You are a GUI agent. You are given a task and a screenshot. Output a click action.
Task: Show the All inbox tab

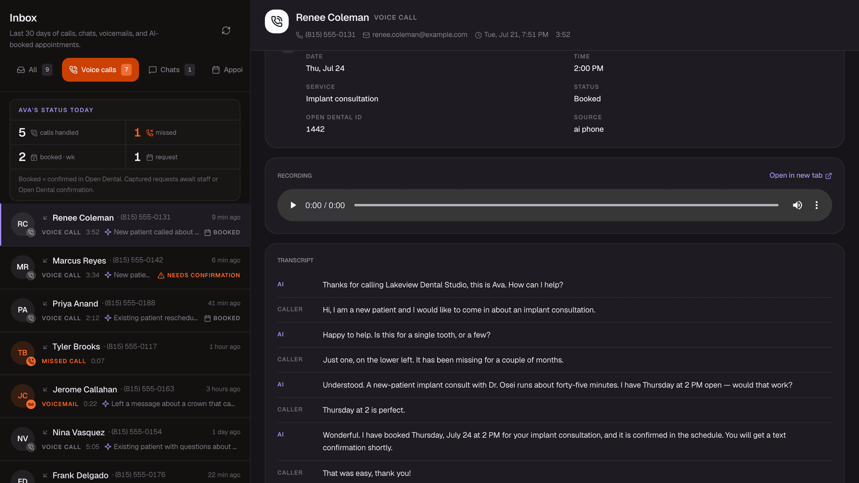coord(34,70)
